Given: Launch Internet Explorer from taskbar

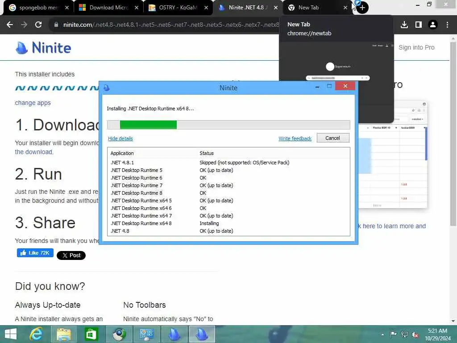Looking at the screenshot, I should [x=37, y=334].
